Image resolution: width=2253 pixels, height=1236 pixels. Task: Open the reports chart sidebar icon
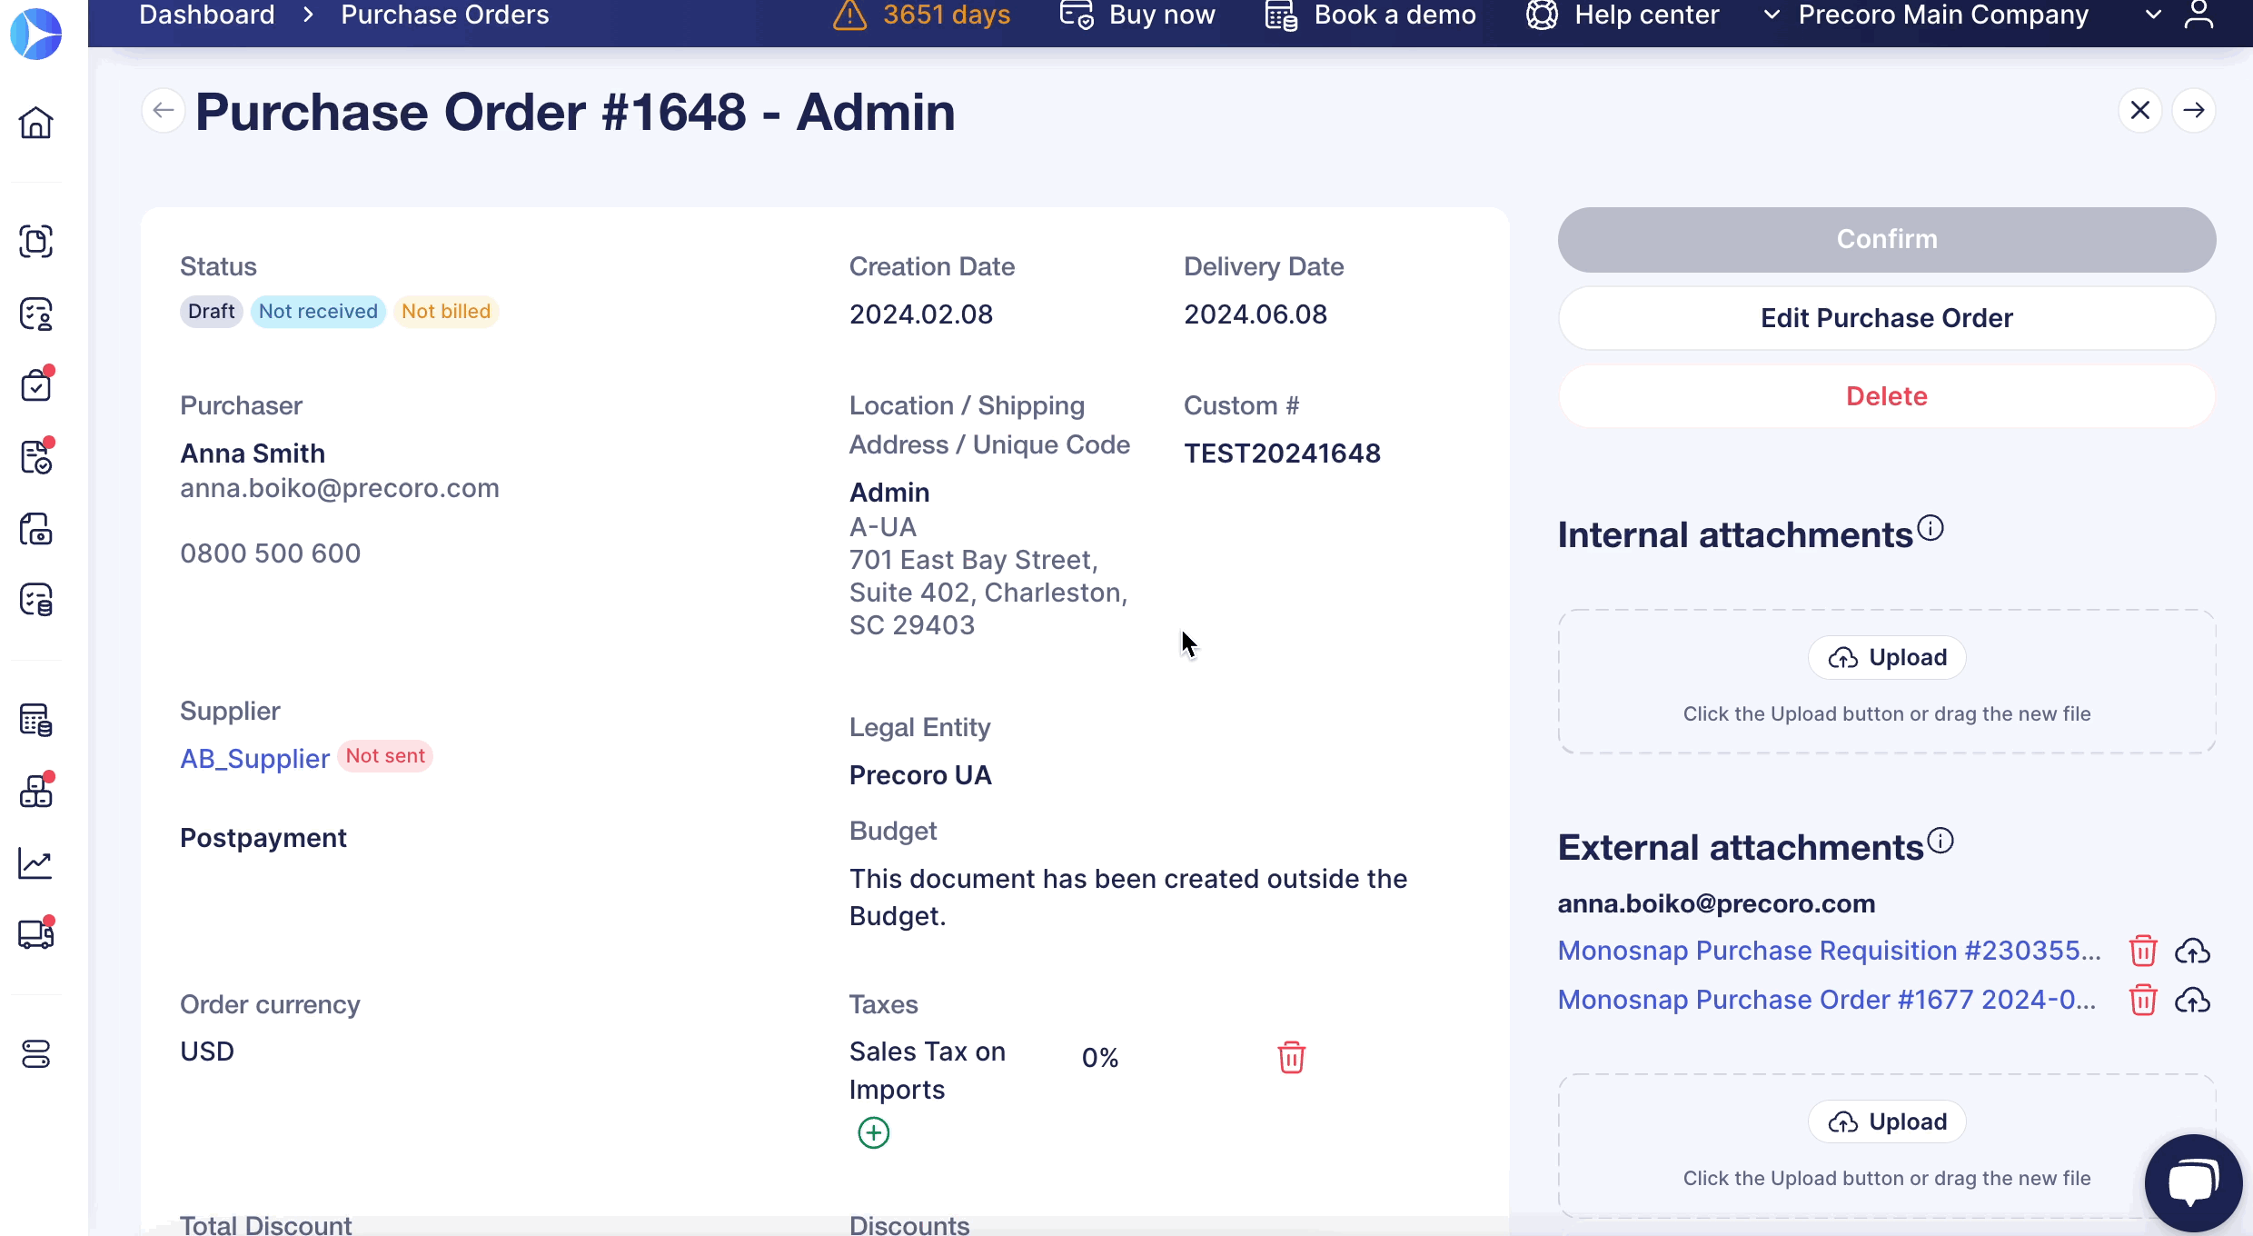[36, 863]
